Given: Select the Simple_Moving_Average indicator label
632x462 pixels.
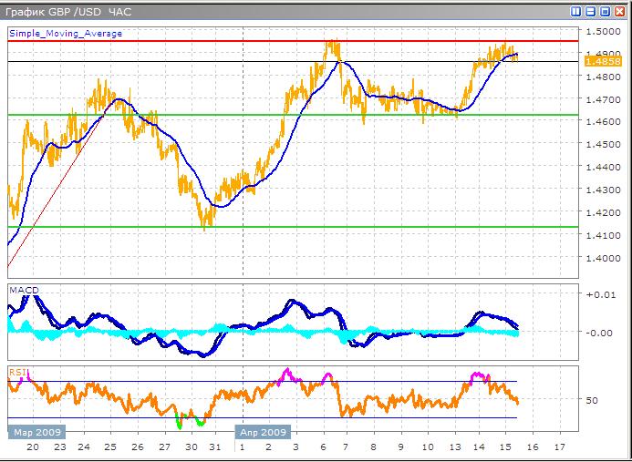Looking at the screenshot, I should point(66,33).
